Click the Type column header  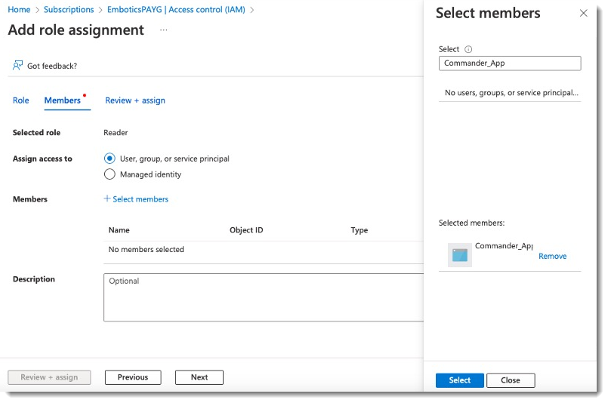pos(359,230)
